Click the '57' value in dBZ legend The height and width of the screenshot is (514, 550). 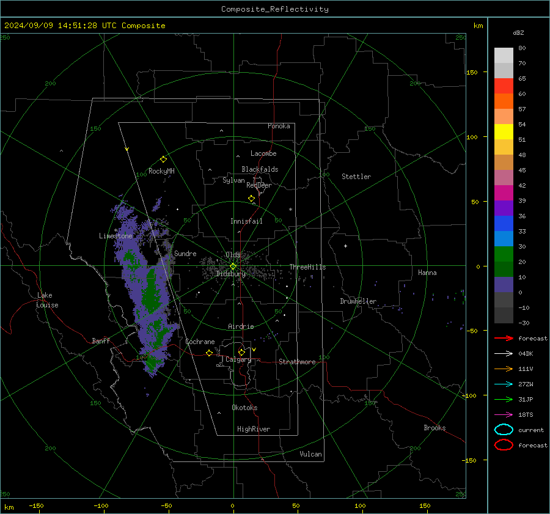click(x=522, y=109)
